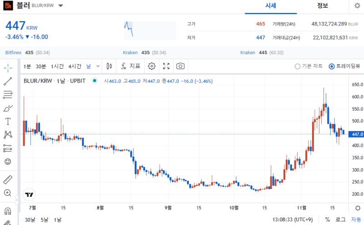Screen dimensions: 364x225
Task: Click the BLUR/KRW 1날 UPBIT chart title
Action: [55, 81]
